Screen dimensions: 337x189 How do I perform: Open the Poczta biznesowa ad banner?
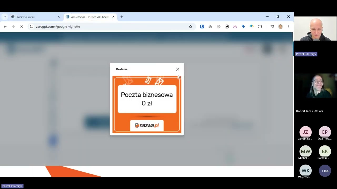click(147, 104)
